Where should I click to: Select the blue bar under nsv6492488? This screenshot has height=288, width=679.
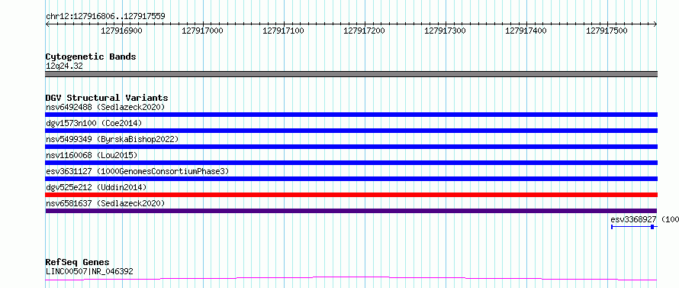pos(351,115)
